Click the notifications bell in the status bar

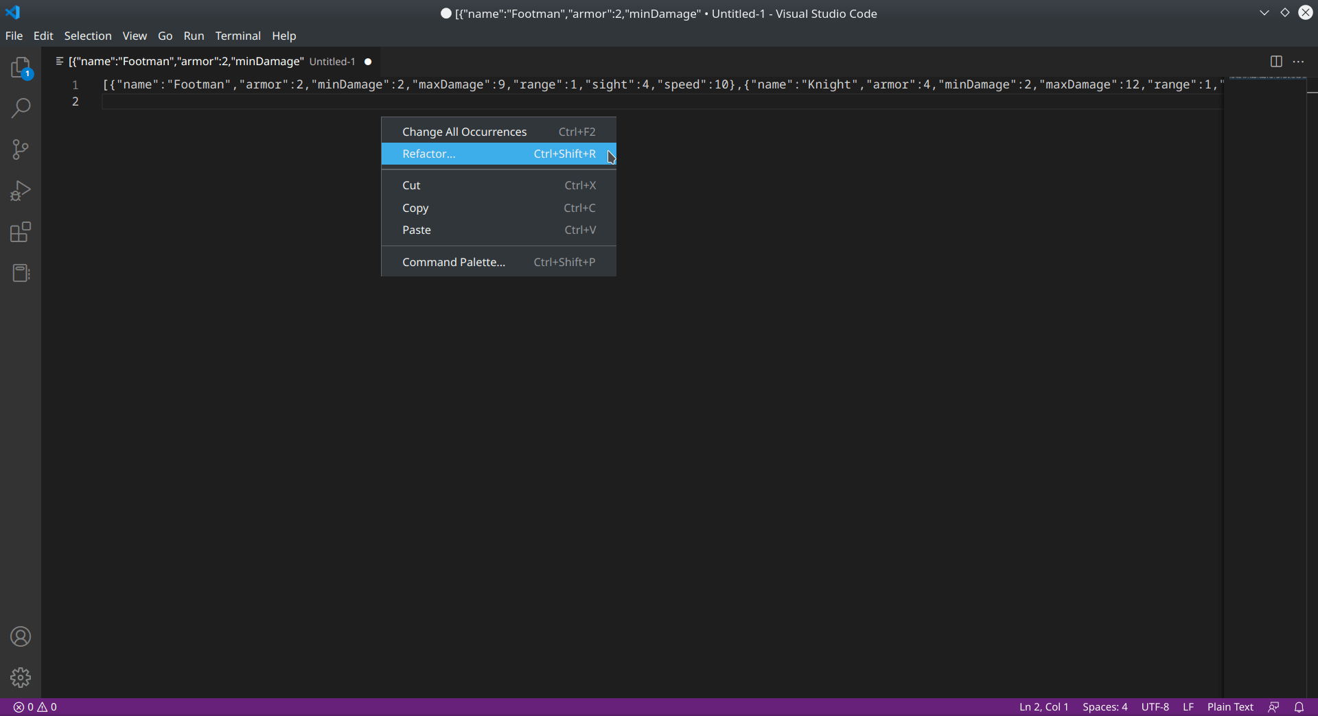pyautogui.click(x=1300, y=706)
